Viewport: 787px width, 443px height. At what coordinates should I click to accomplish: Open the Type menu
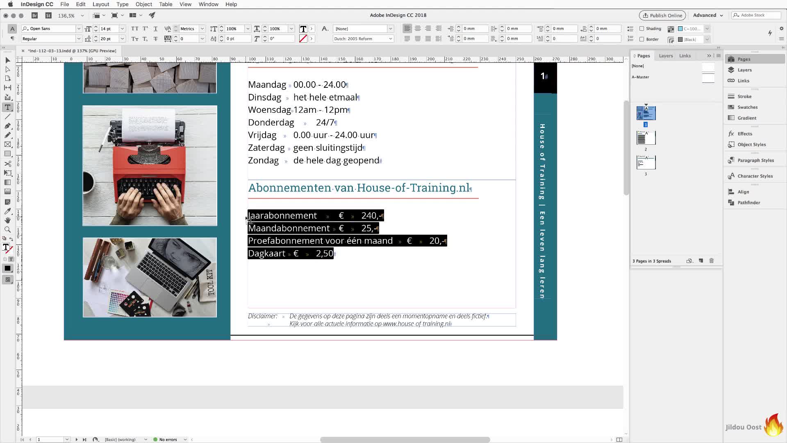click(x=122, y=4)
